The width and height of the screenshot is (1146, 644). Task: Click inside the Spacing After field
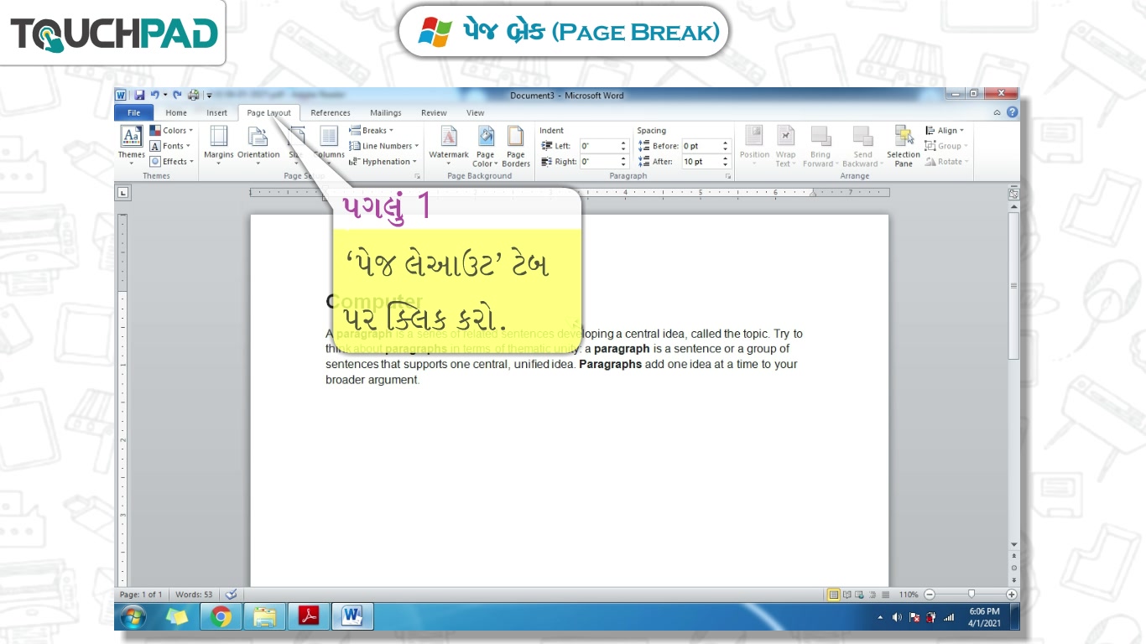[x=701, y=162]
